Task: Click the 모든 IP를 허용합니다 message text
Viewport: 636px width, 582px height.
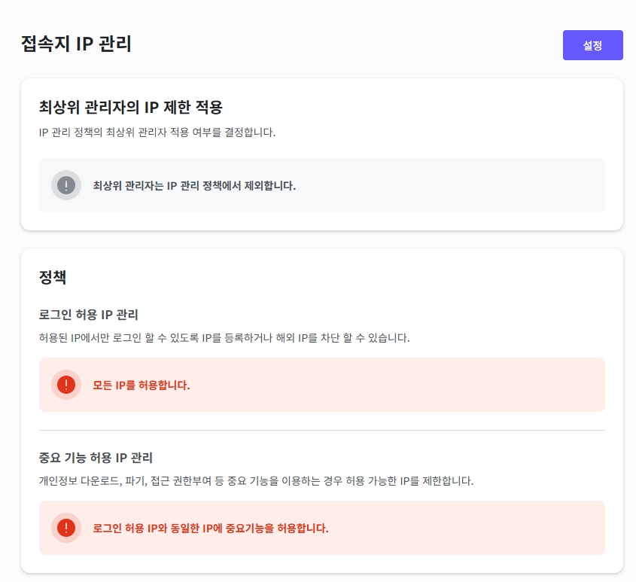Action: pyautogui.click(x=142, y=385)
